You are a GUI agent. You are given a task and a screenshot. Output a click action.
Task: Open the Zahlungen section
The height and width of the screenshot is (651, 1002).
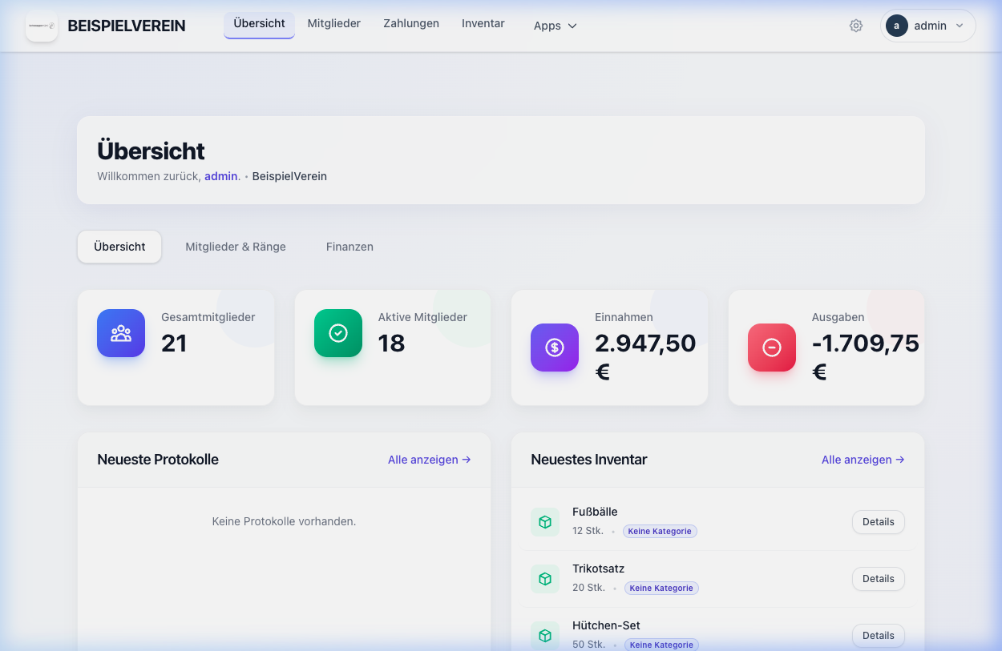pyautogui.click(x=411, y=23)
